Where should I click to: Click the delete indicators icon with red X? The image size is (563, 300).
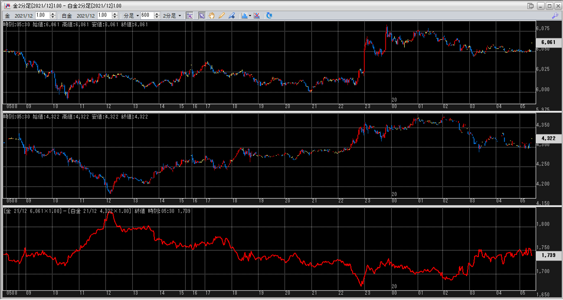coord(257,16)
